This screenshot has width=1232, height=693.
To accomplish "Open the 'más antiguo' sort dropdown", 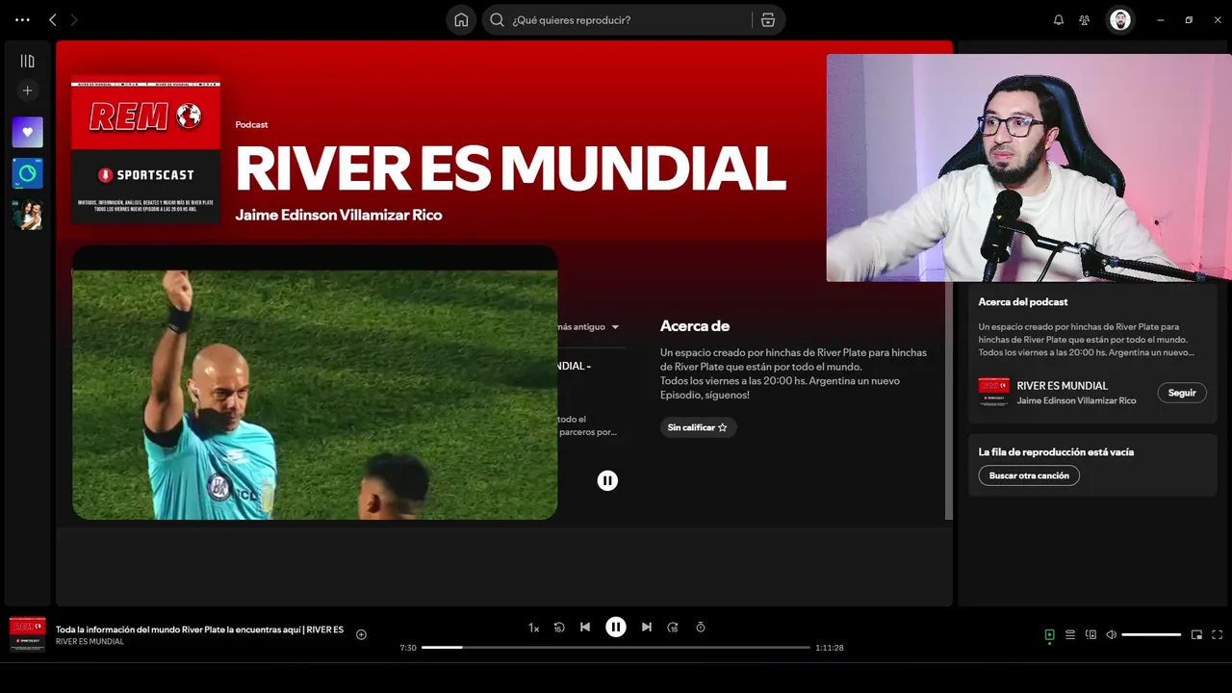I will click(x=589, y=326).
